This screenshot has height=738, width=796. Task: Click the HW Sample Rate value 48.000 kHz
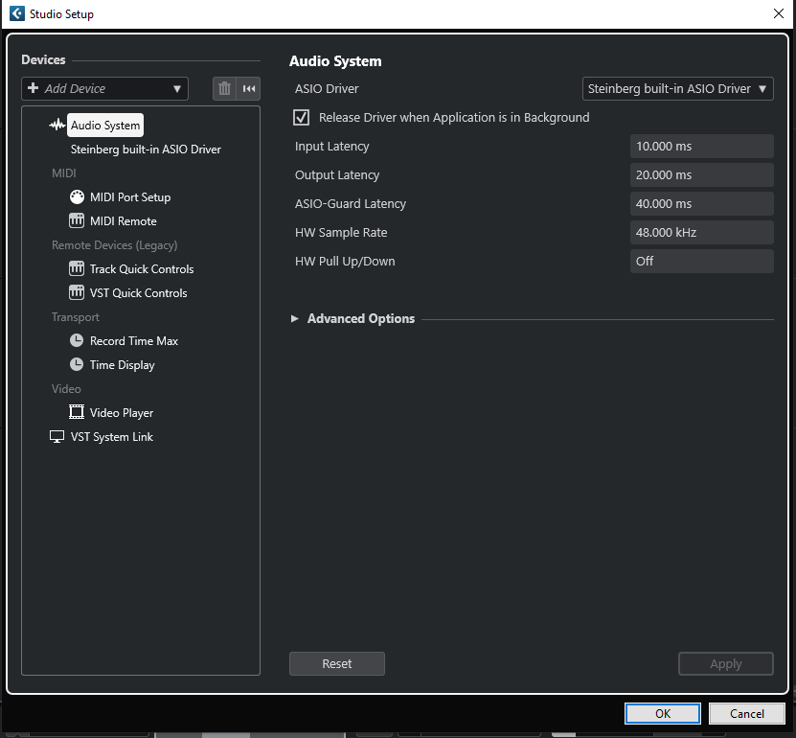point(702,233)
